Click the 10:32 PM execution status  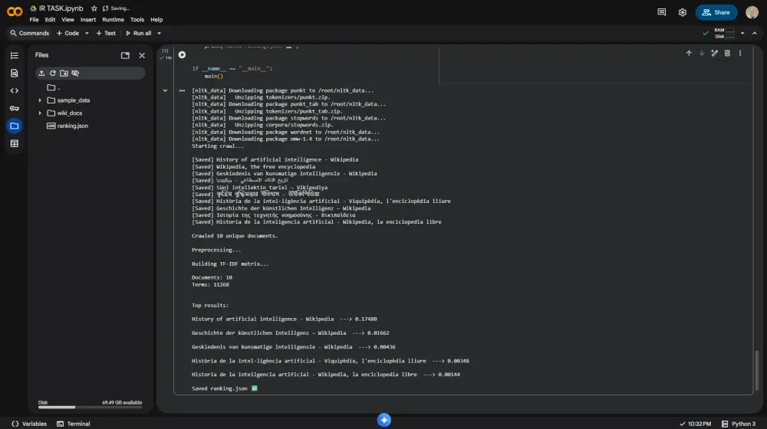click(x=695, y=424)
